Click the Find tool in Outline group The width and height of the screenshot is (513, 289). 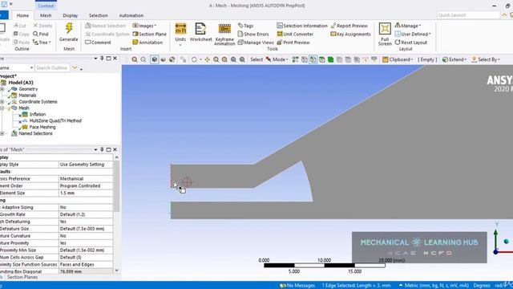pos(41,34)
